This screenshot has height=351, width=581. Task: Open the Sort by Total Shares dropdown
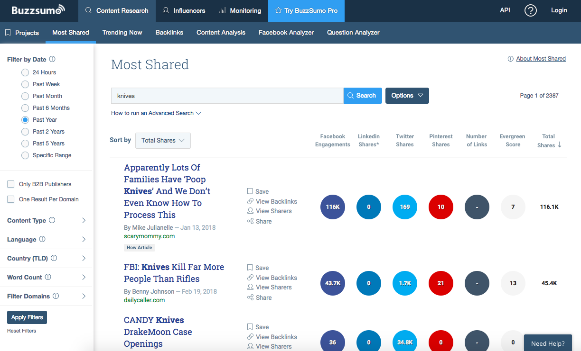coord(163,140)
